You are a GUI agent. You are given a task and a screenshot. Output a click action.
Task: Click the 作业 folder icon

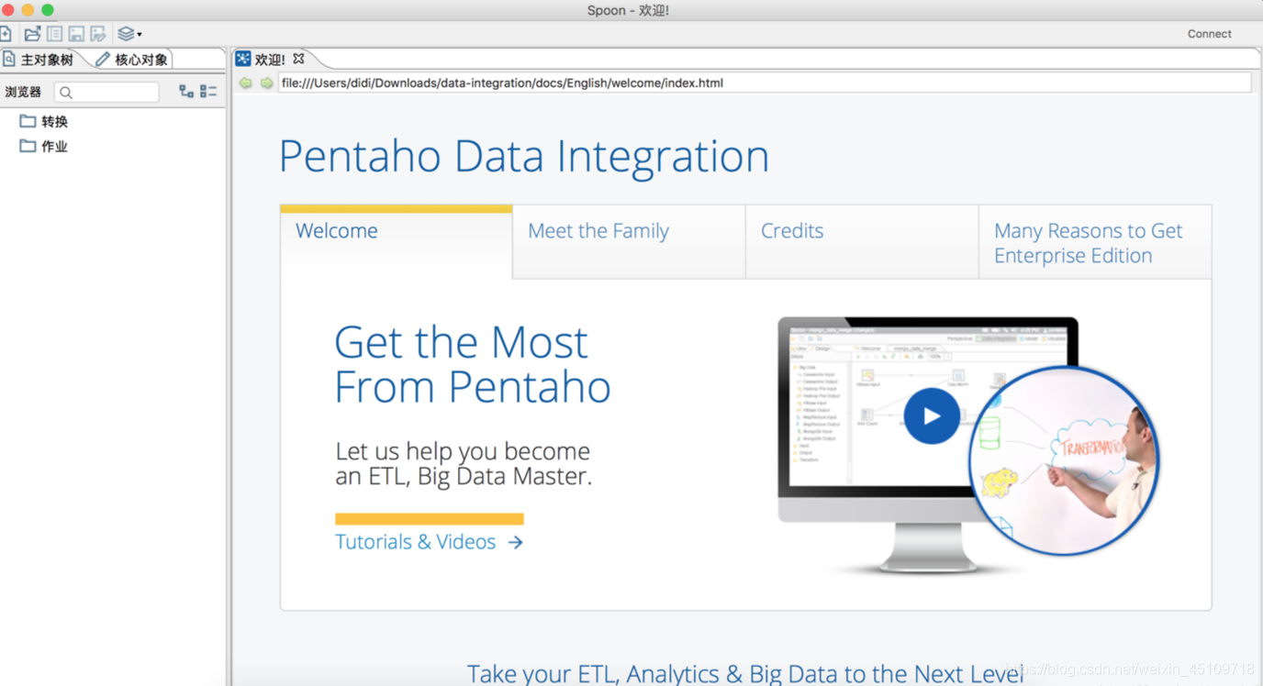28,146
